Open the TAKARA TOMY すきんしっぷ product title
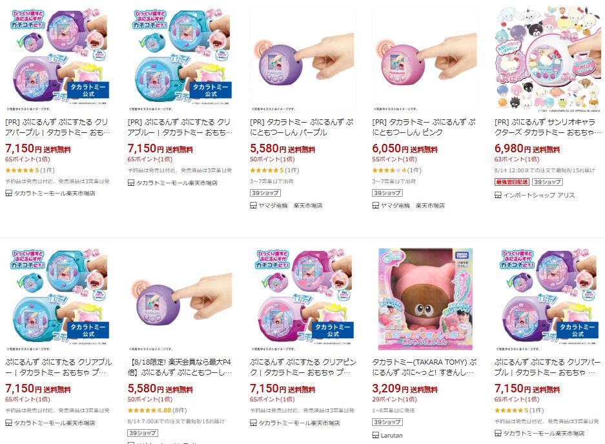605x444 pixels. 424,367
